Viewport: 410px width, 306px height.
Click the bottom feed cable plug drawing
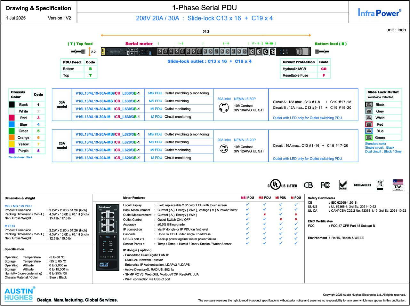322,51
